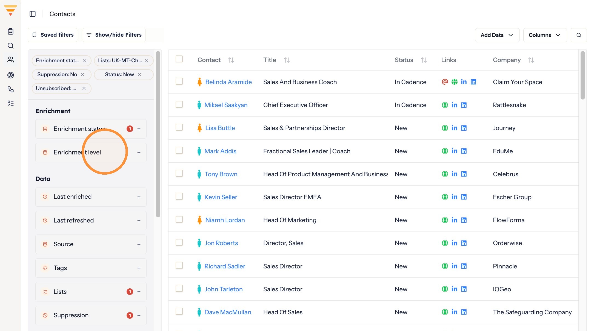The image size is (594, 331).
Task: Click the search magnifier button near Columns
Action: click(579, 35)
